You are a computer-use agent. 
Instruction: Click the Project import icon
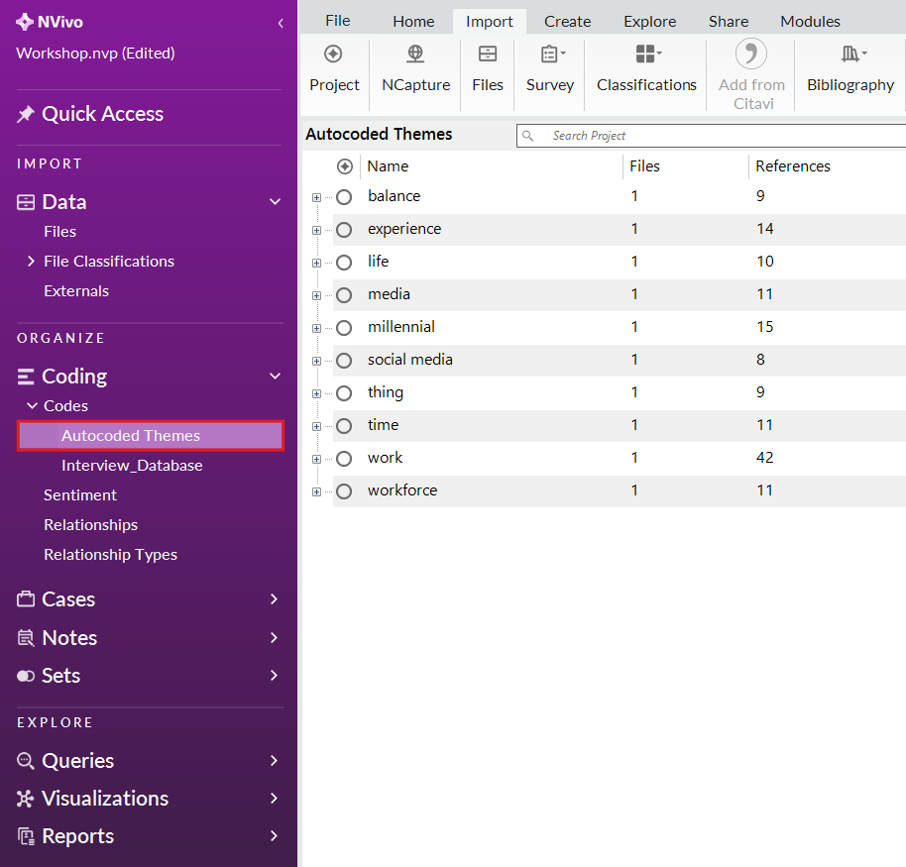pos(333,54)
